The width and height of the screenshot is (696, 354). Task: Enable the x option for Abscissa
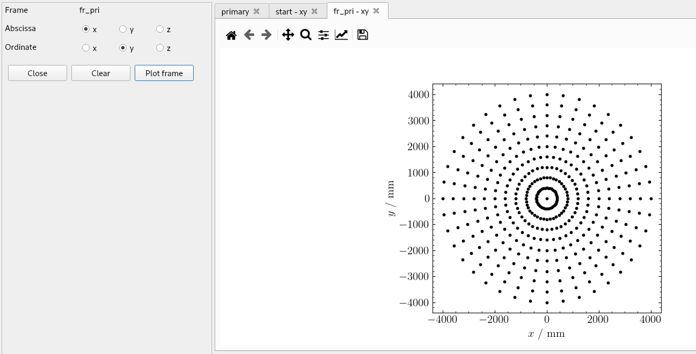pyautogui.click(x=86, y=29)
